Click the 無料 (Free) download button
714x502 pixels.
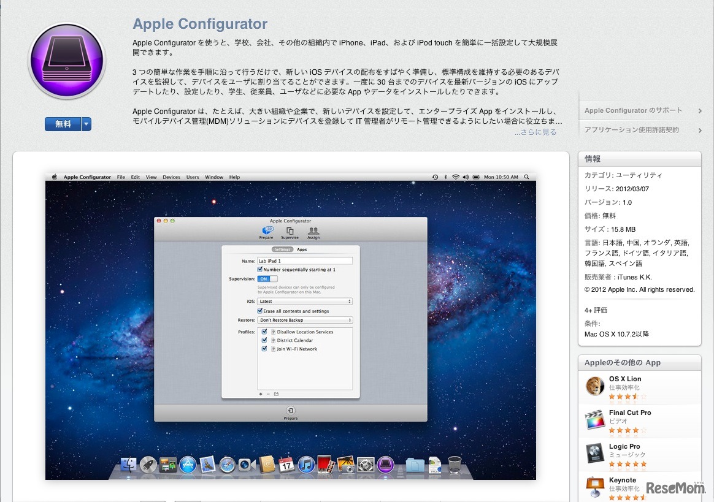click(x=63, y=124)
